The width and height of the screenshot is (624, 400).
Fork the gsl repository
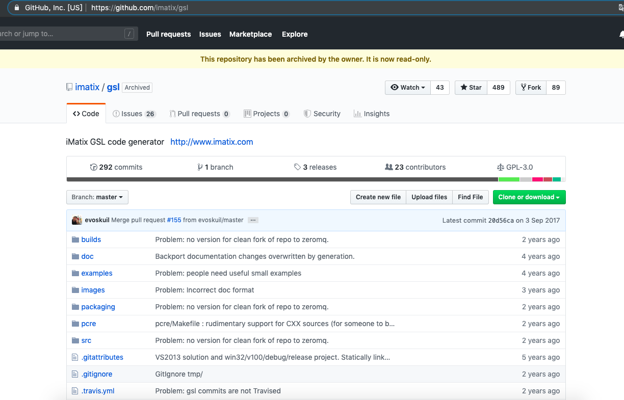coord(531,88)
